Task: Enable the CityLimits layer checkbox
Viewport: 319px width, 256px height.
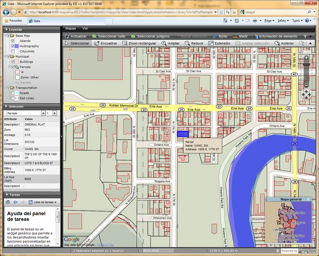Action: click(x=13, y=51)
